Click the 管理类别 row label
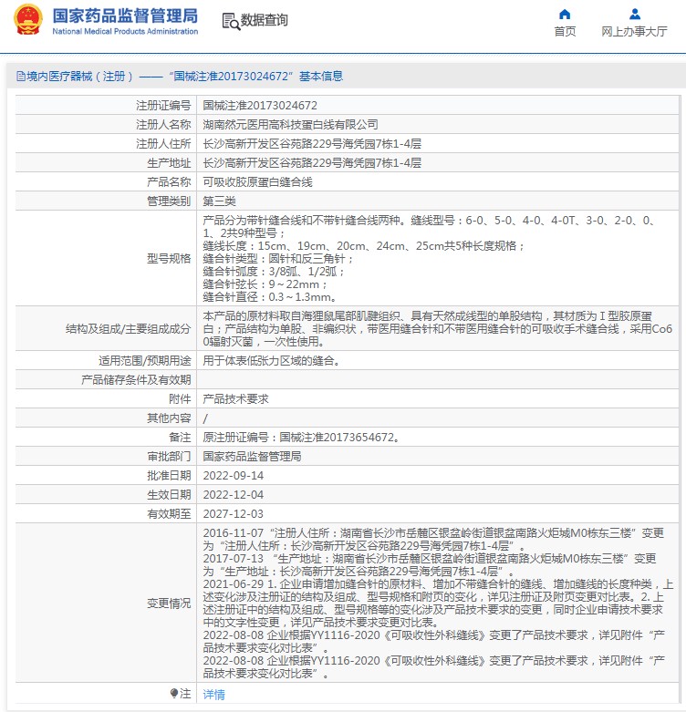This screenshot has width=686, height=712. tap(169, 201)
